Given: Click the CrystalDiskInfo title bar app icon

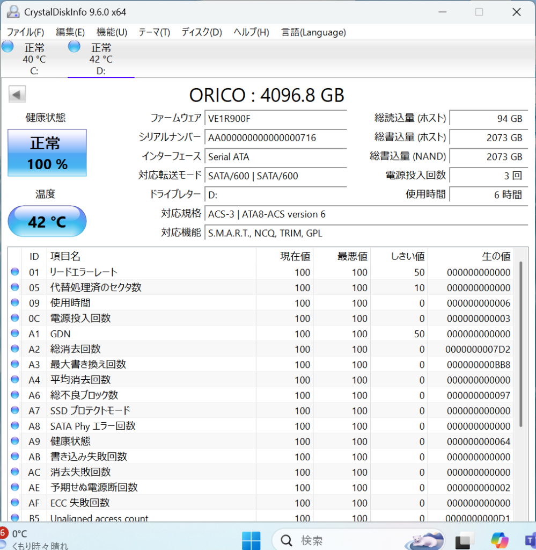Looking at the screenshot, I should (x=13, y=12).
